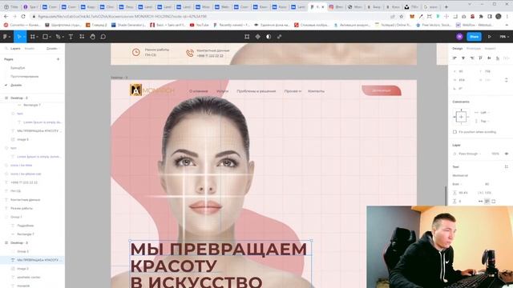Open the Figma main menu
The width and height of the screenshot is (513, 288).
[6, 37]
